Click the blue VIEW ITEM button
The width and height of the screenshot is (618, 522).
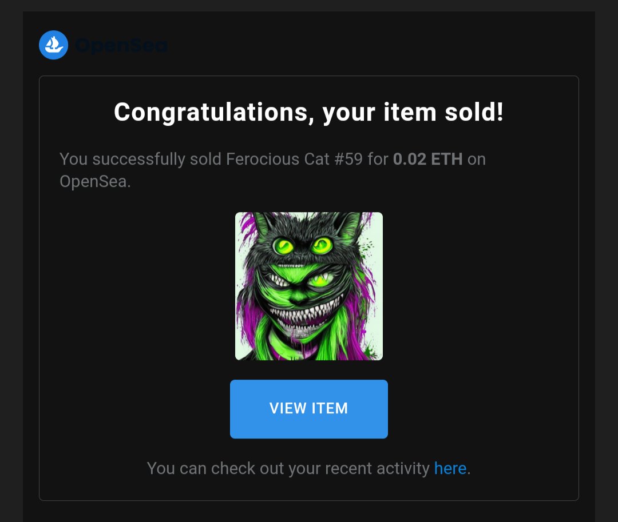308,409
